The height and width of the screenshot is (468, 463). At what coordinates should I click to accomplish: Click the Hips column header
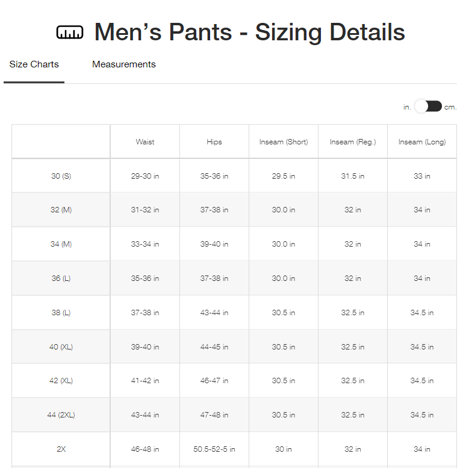pos(214,142)
